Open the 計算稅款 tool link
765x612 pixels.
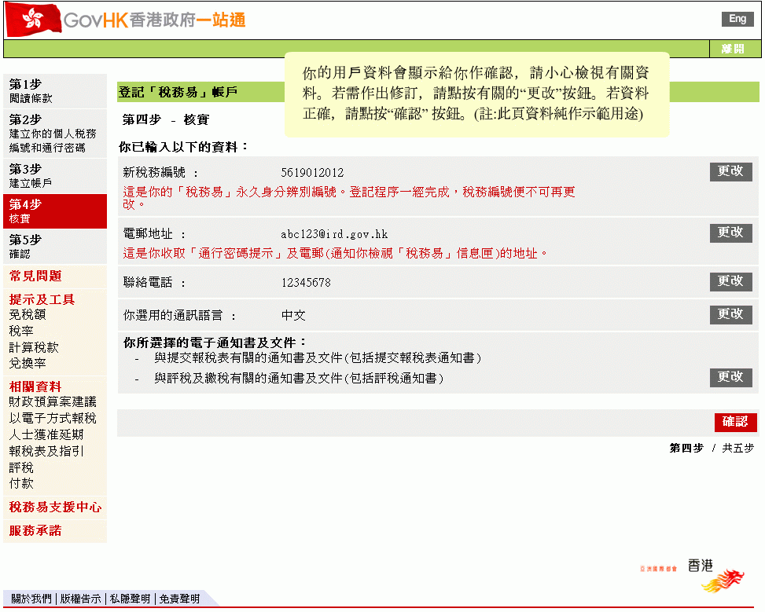click(x=34, y=347)
